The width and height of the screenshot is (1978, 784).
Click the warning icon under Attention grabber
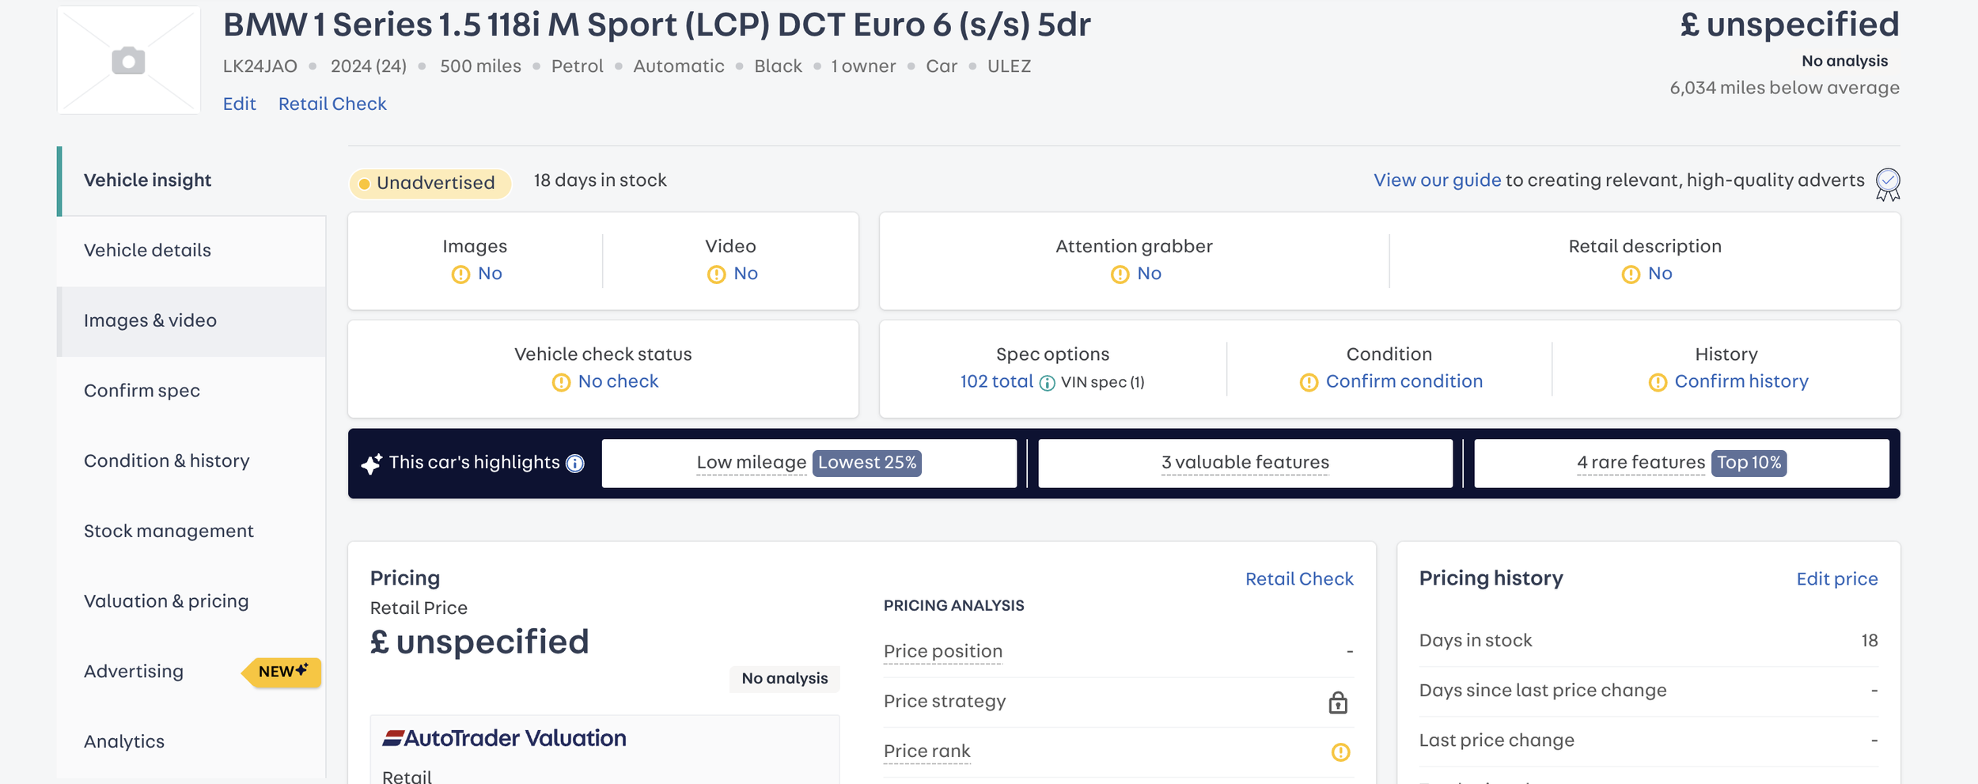pyautogui.click(x=1120, y=275)
